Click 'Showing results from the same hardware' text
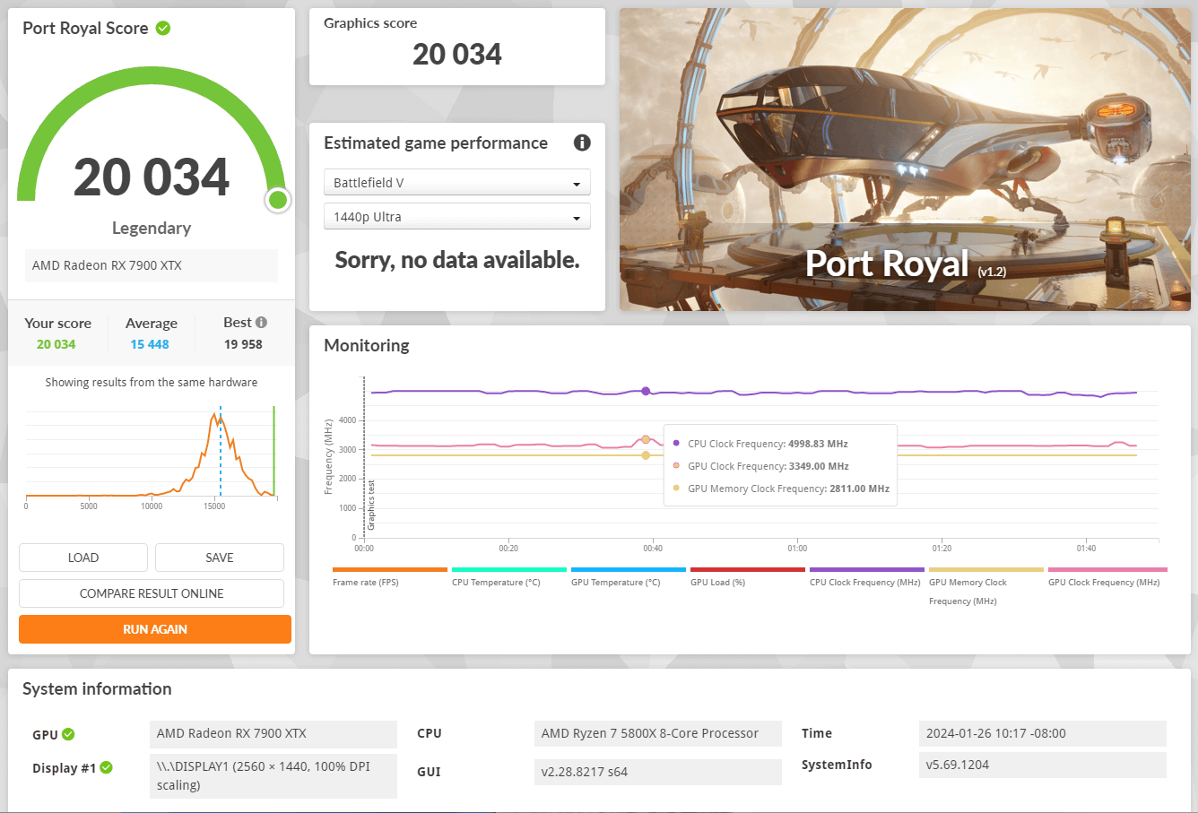 152,382
